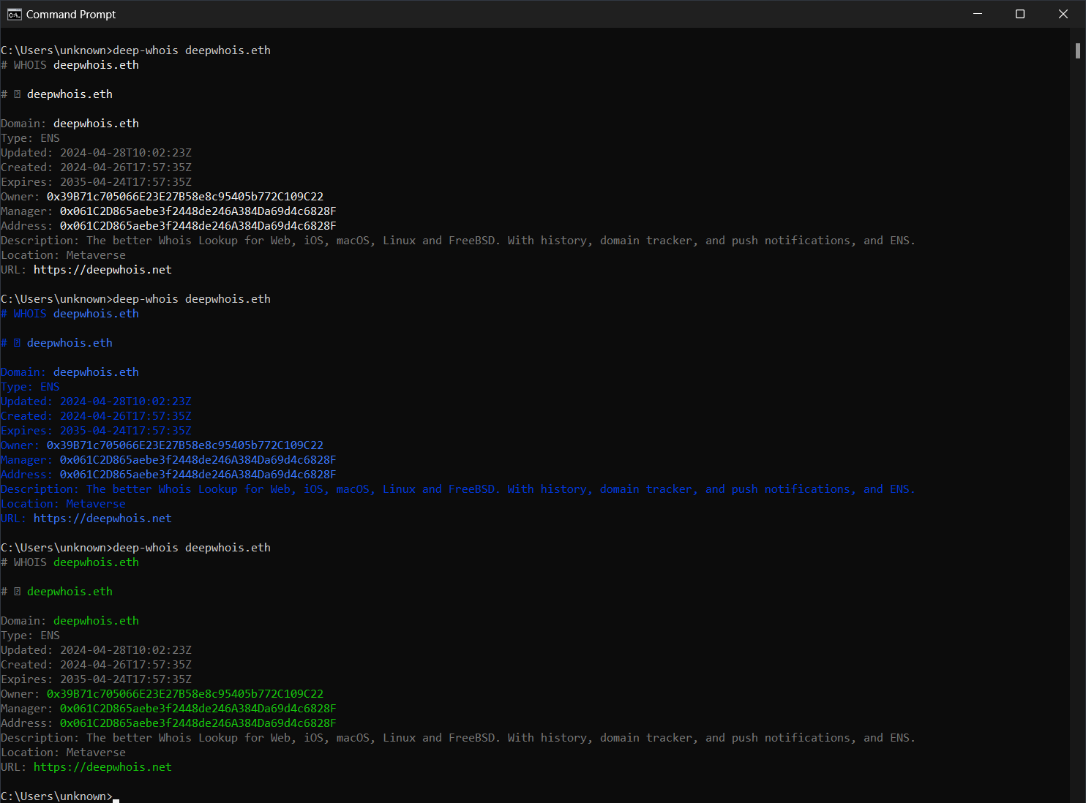
Task: Click the Expires date 2035-04-24T17:57:35Z
Action: (x=126, y=181)
